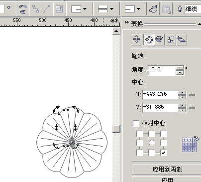Click the 细线 outline width field
The image size is (201, 182).
click(x=193, y=9)
